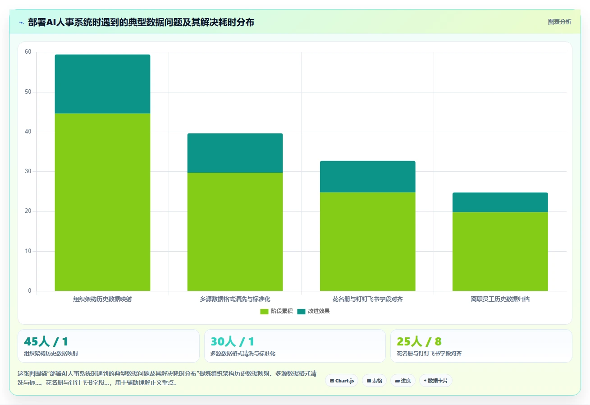Click the 离职员工历史数据归档 x-axis label
The image size is (590, 405).
pos(500,299)
